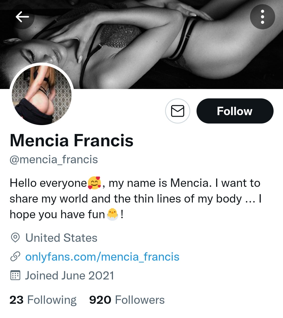This screenshot has width=283, height=318.
Task: Click the smiling hearts emoji in bio
Action: (94, 183)
